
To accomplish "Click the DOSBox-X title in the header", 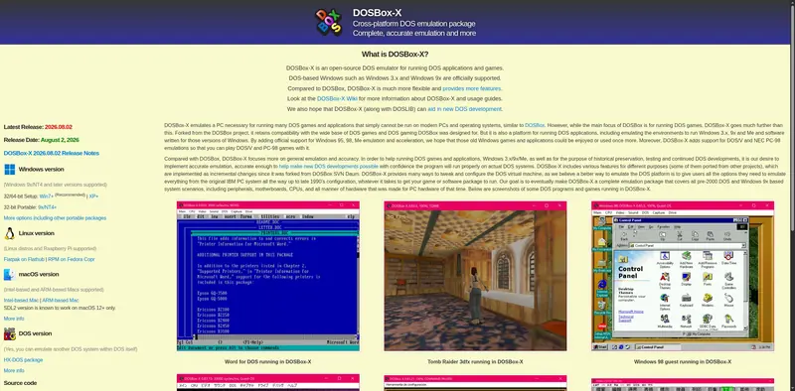I will pos(378,13).
